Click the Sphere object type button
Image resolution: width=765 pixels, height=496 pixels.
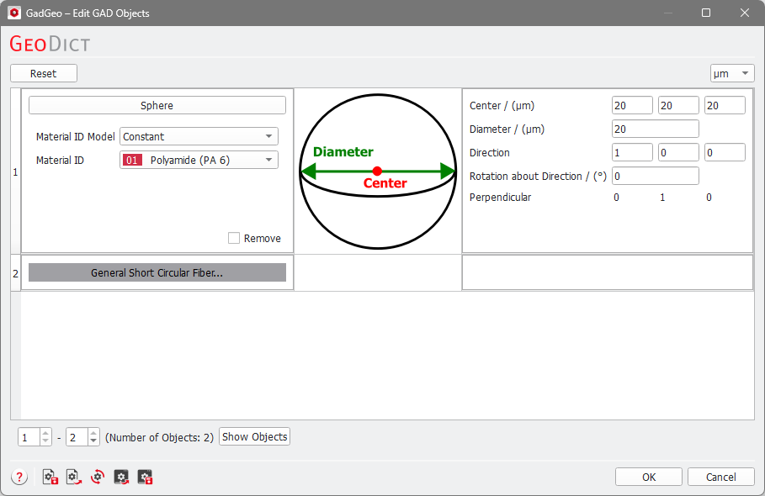point(157,105)
